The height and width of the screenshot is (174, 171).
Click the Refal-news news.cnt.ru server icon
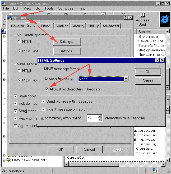click(9, 160)
